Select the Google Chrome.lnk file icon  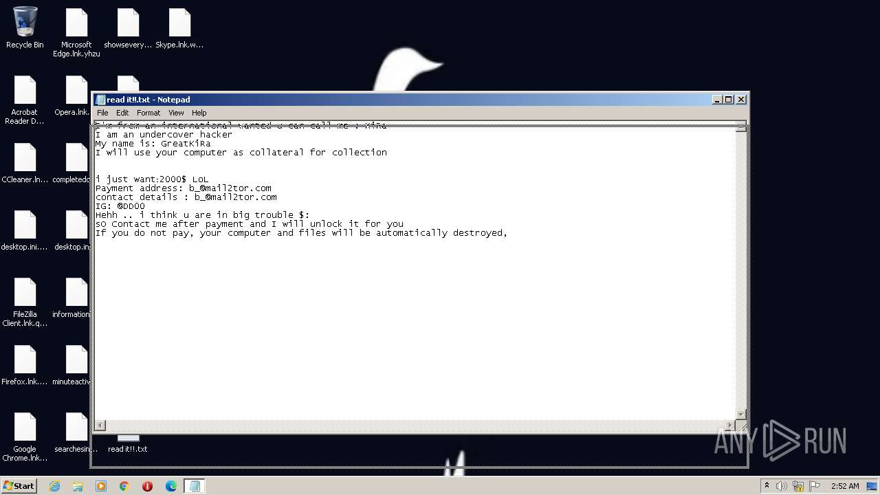point(25,437)
